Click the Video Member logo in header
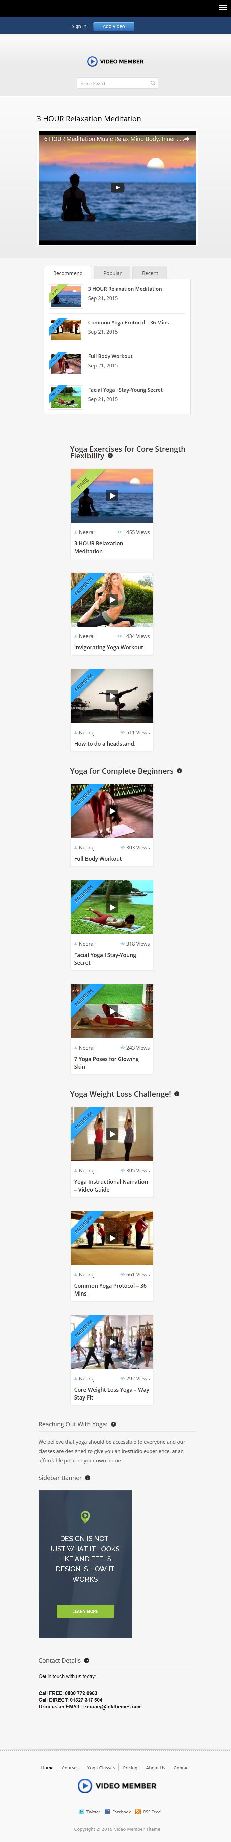 (115, 62)
